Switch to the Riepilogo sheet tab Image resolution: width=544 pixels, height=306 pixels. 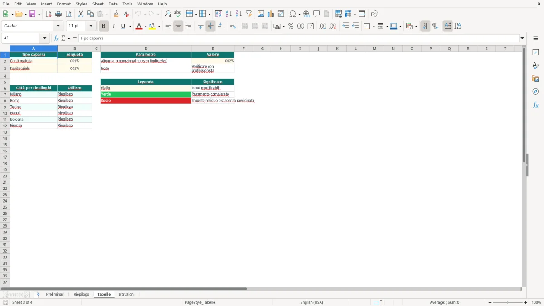click(x=82, y=294)
